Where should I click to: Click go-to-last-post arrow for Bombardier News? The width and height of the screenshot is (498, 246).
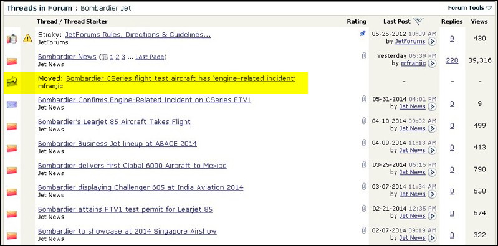pyautogui.click(x=432, y=64)
